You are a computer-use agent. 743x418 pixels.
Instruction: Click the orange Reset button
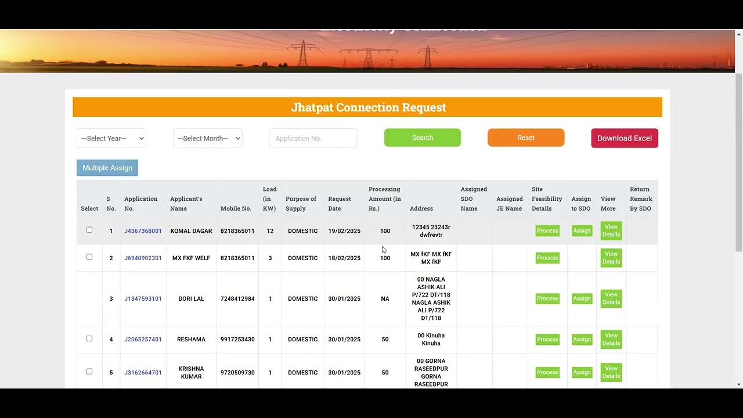[526, 138]
